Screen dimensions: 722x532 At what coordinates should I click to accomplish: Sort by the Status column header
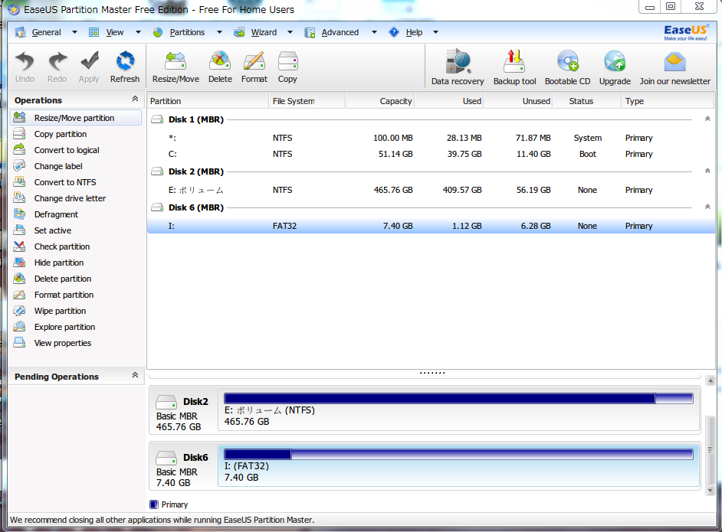pyautogui.click(x=587, y=101)
